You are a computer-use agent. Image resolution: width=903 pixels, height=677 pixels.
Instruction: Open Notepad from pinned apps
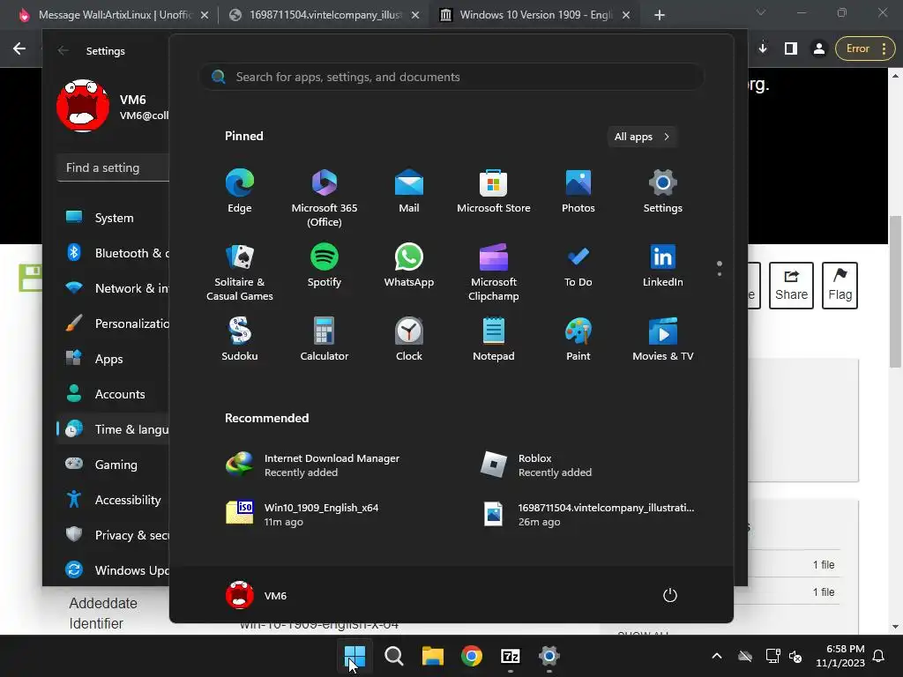[x=494, y=339]
